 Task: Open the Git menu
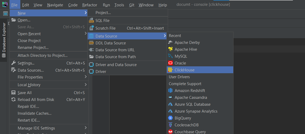click(x=132, y=5)
